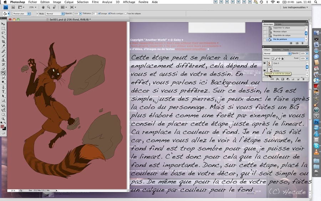Screen dimensions: 321x201
Task: Toggle lock transparent pixels
Action: tap(273, 59)
